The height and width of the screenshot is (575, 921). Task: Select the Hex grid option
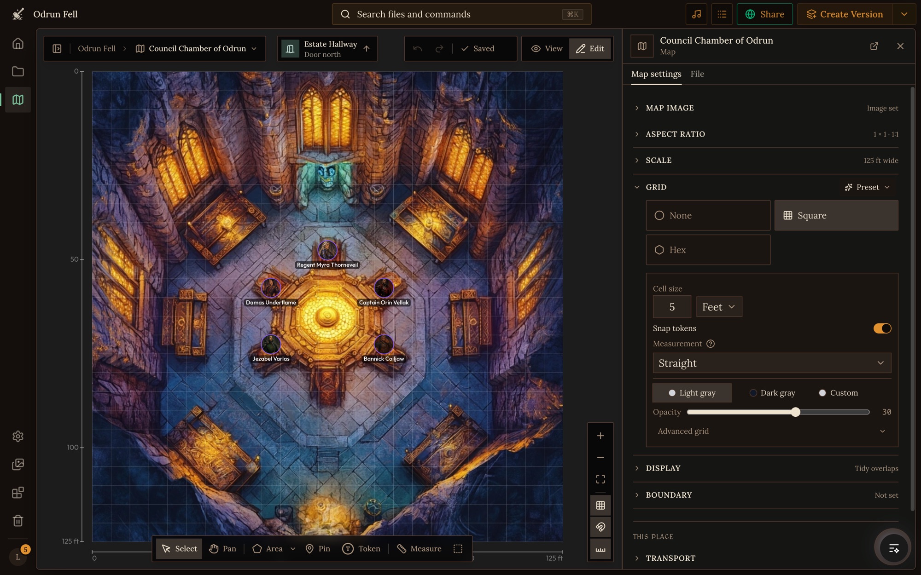click(708, 250)
